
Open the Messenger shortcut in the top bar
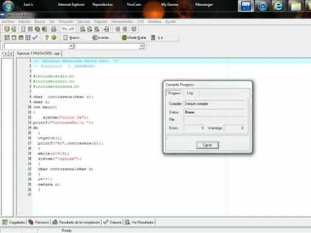click(204, 5)
